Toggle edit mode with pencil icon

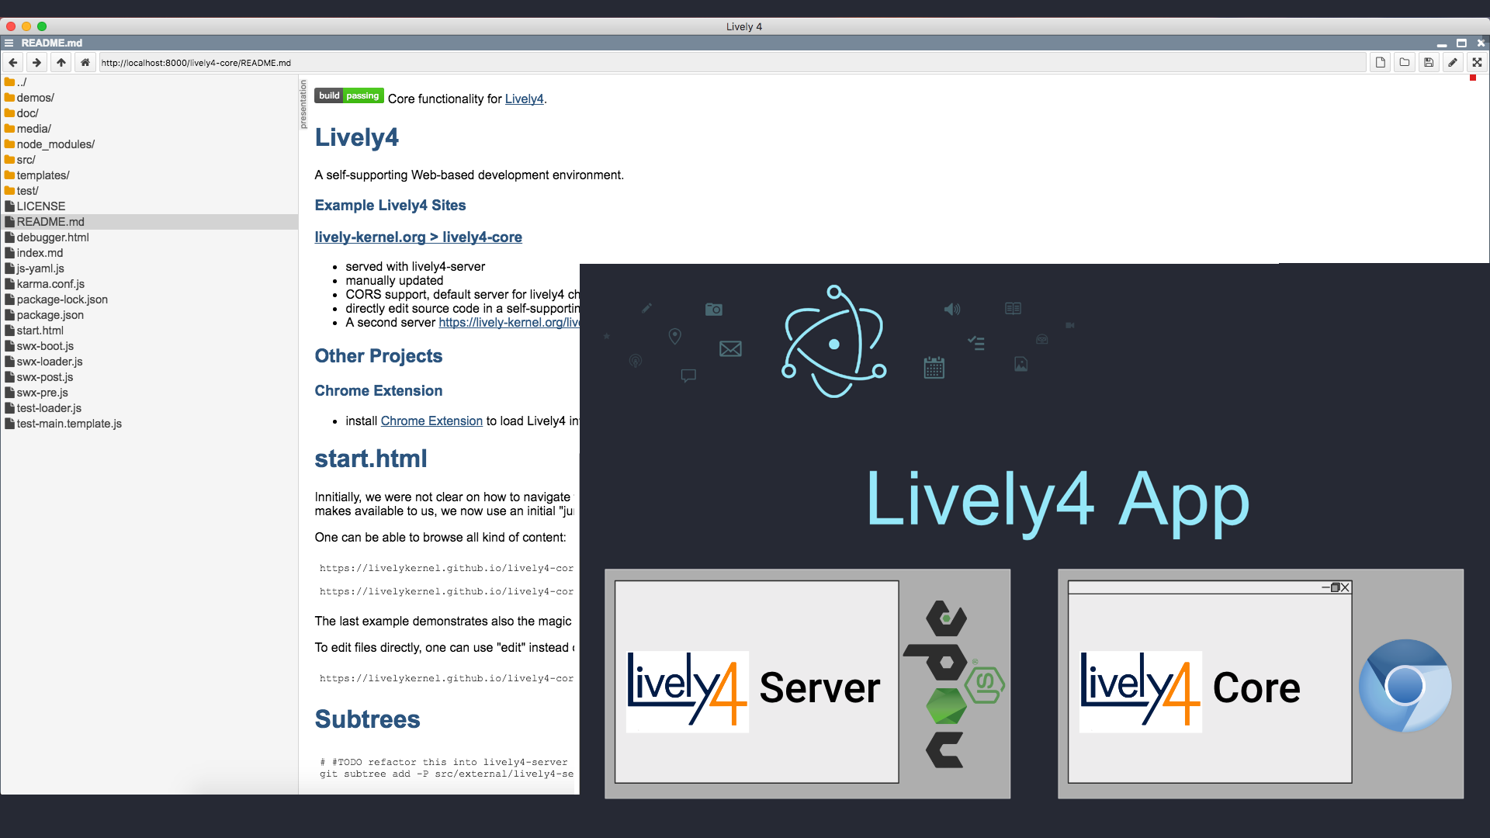[1453, 63]
